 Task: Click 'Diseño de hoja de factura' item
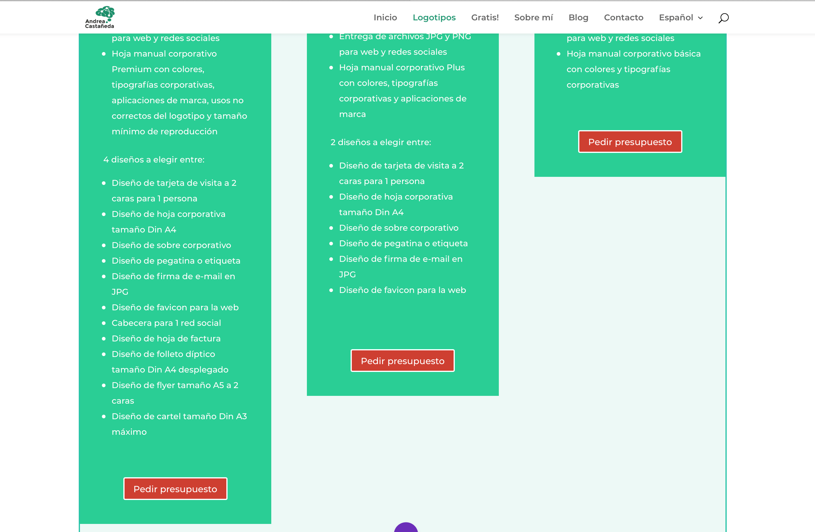(166, 338)
